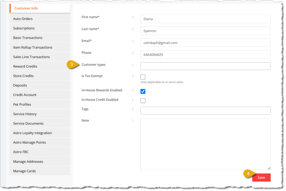The image size is (286, 191).
Task: Open Astro FBC section
Action: (x=40, y=152)
